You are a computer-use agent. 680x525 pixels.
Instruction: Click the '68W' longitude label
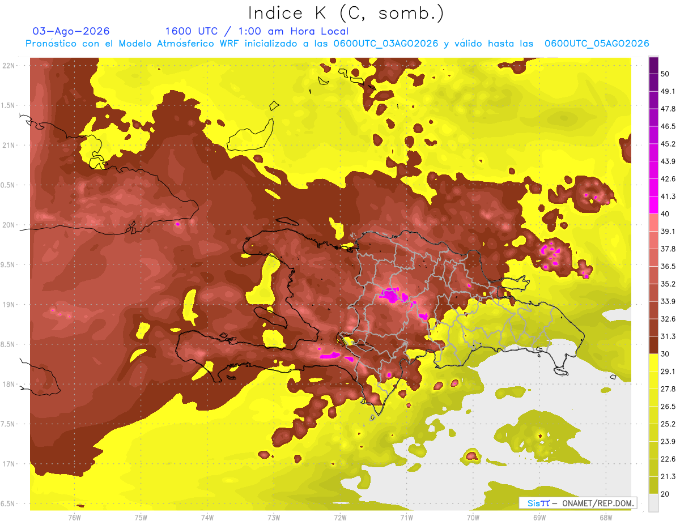605,518
